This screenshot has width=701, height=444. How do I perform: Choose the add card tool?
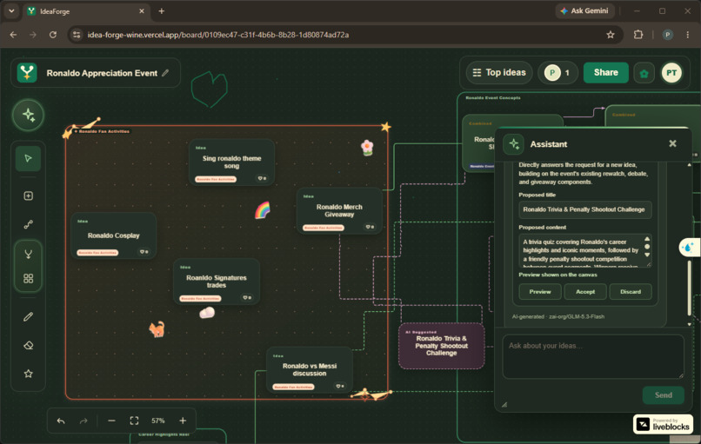pyautogui.click(x=28, y=195)
